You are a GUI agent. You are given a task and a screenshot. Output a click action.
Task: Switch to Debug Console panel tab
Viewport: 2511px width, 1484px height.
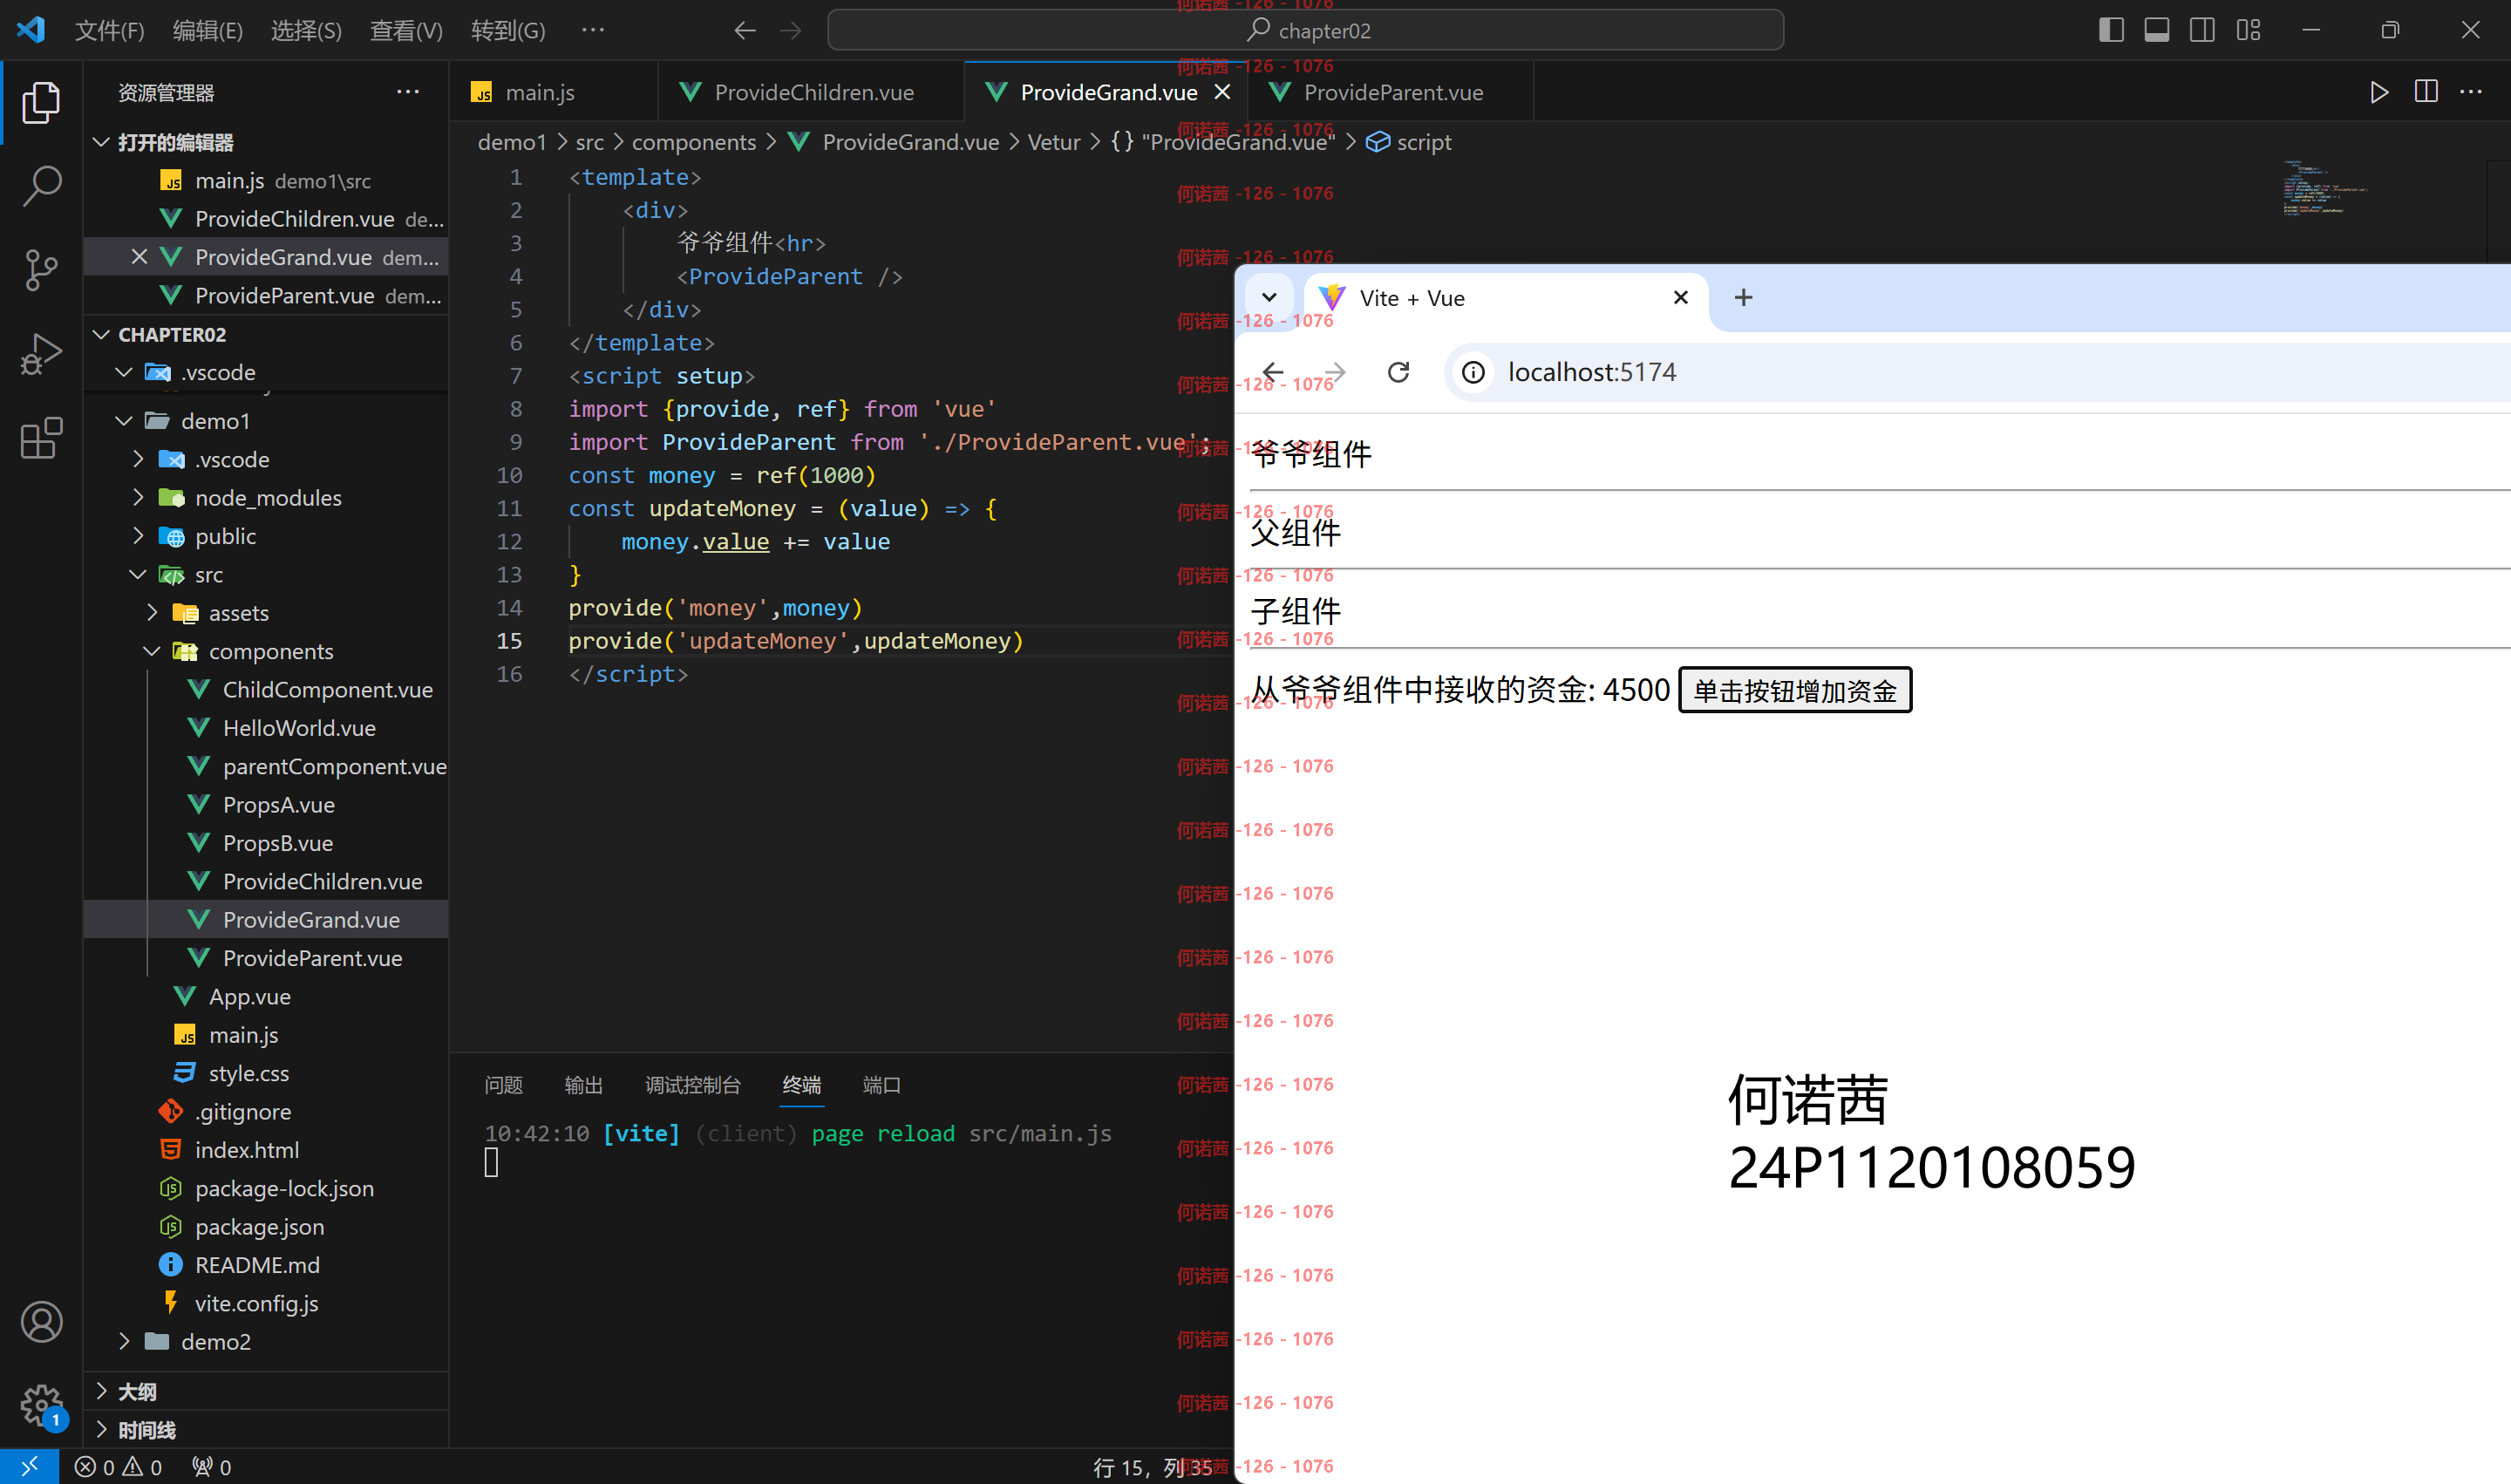click(692, 1085)
